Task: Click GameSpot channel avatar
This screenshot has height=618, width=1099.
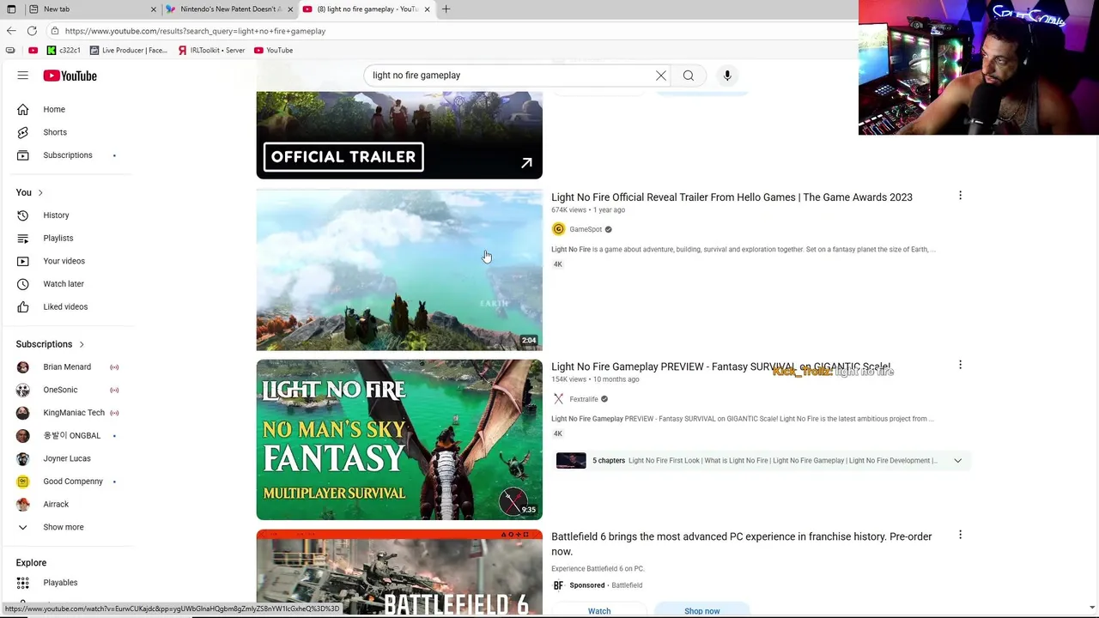Action: click(558, 229)
